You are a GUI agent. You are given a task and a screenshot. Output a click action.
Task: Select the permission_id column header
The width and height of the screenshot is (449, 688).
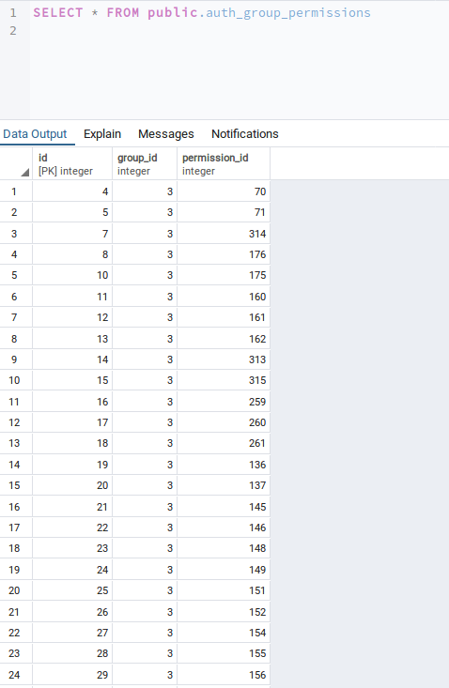[224, 164]
